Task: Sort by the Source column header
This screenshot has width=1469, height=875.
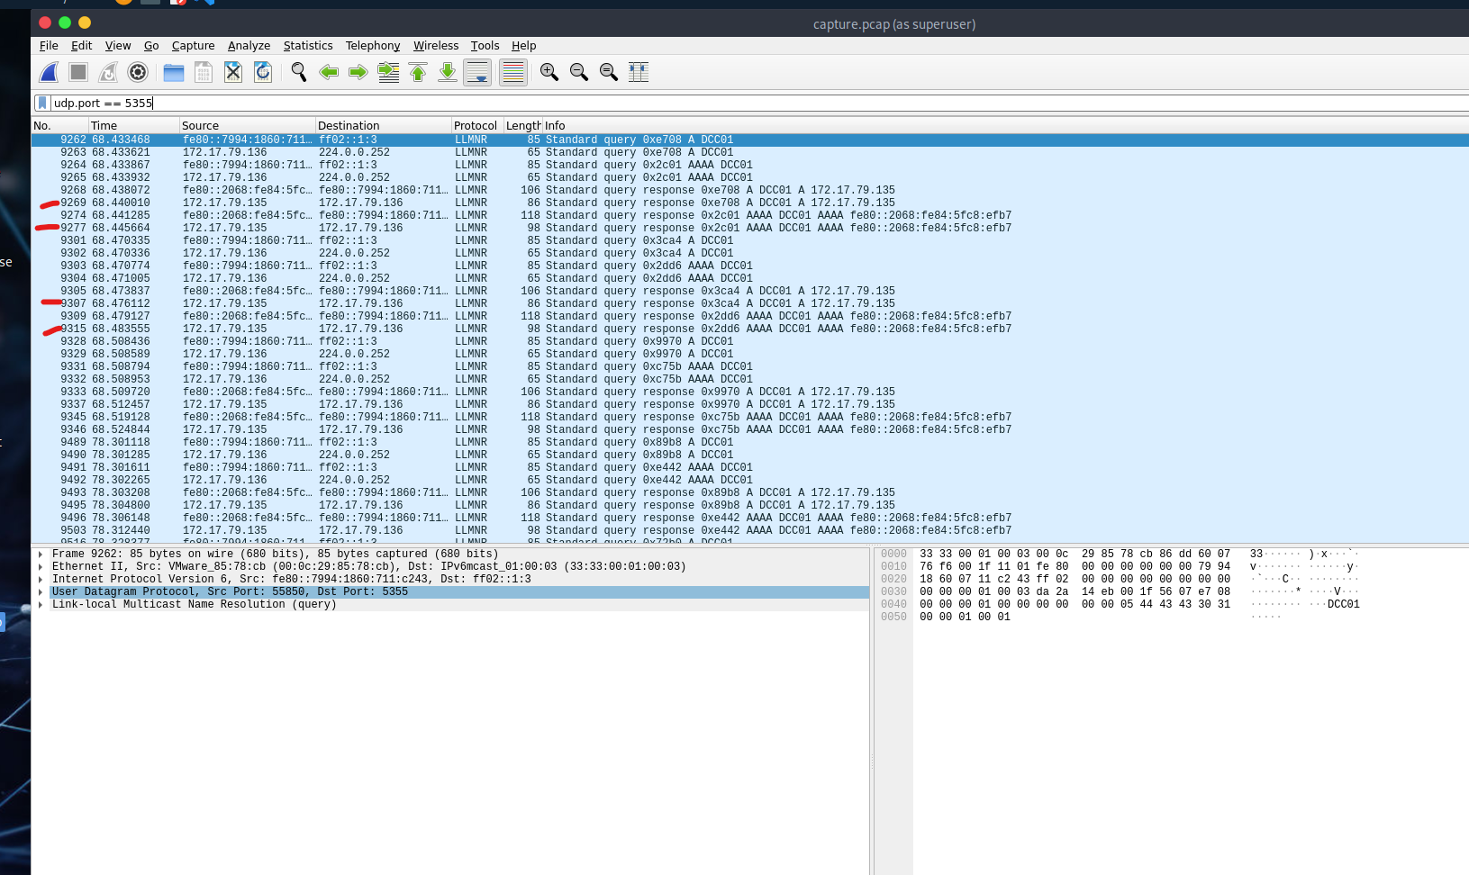Action: 247,126
